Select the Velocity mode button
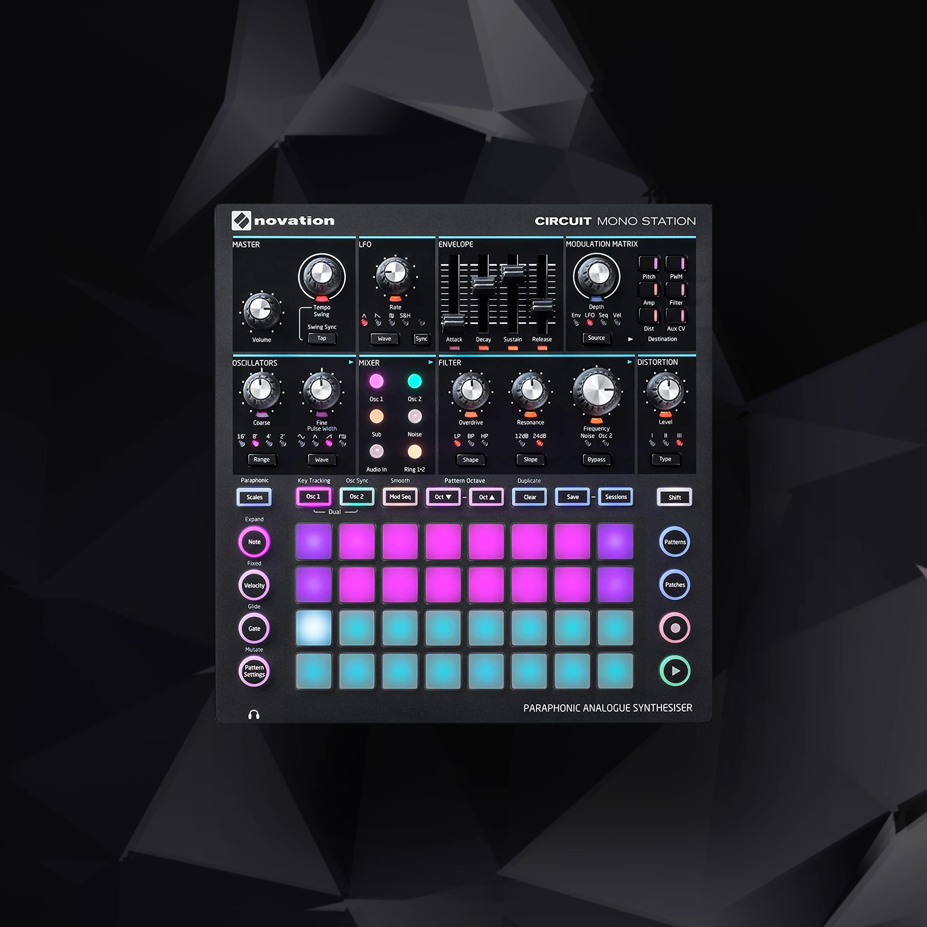This screenshot has height=927, width=927. pyautogui.click(x=254, y=585)
